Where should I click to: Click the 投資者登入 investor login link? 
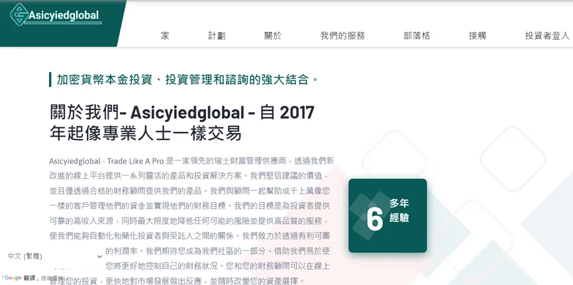547,36
